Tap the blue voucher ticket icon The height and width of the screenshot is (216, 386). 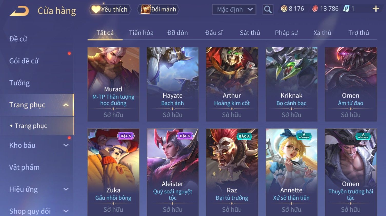[x=346, y=9]
